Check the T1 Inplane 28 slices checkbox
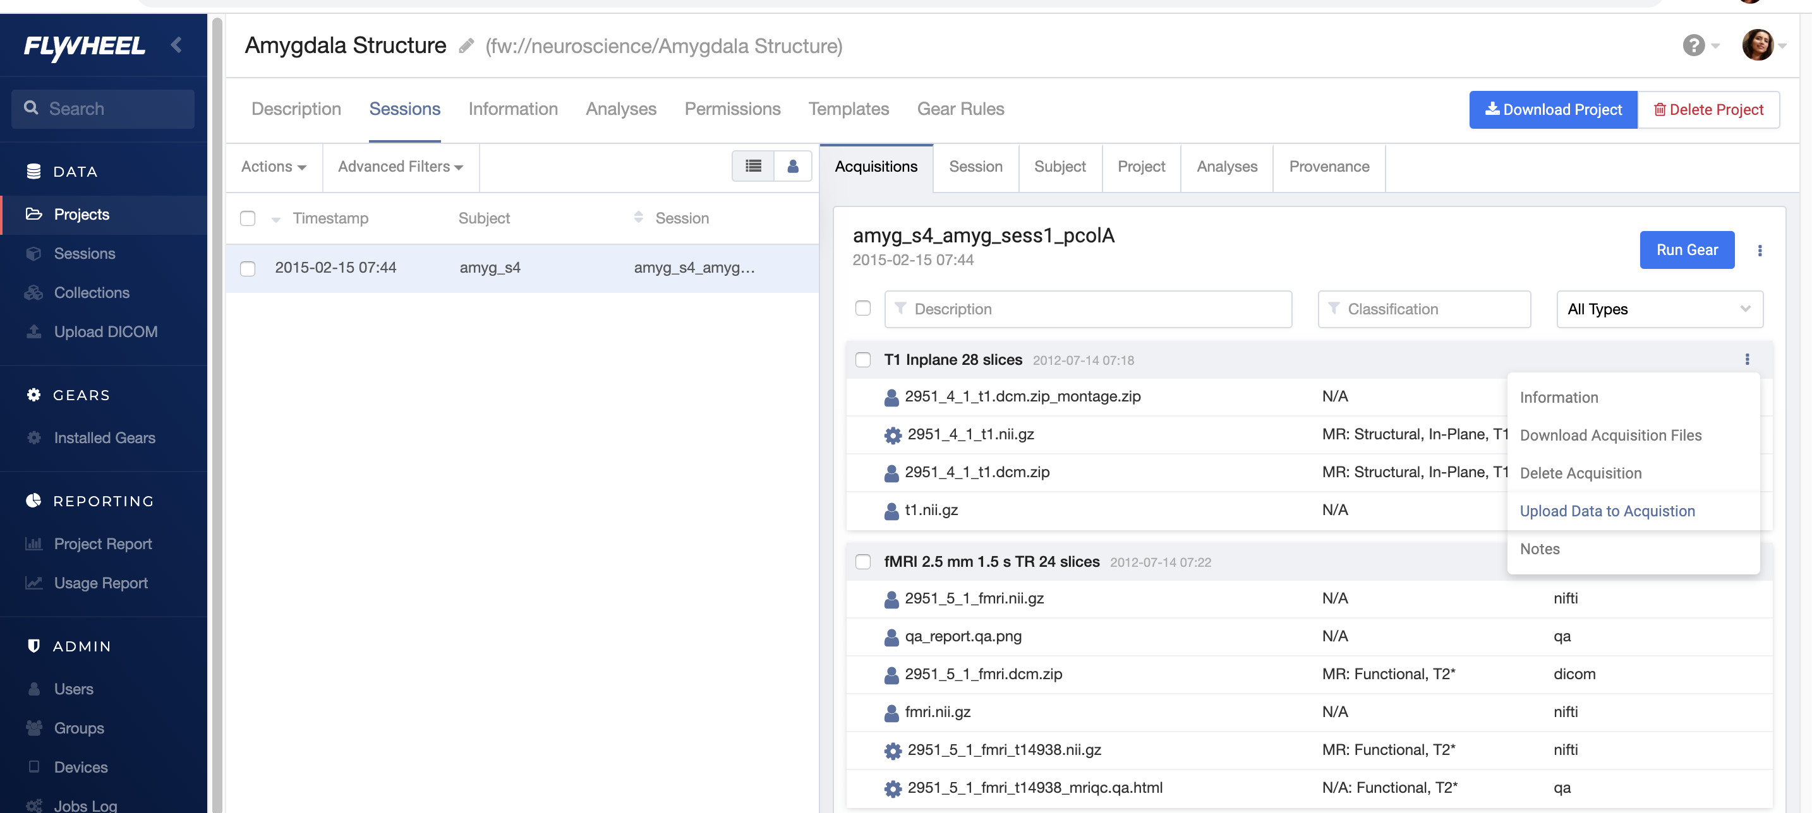This screenshot has width=1812, height=813. coord(862,360)
